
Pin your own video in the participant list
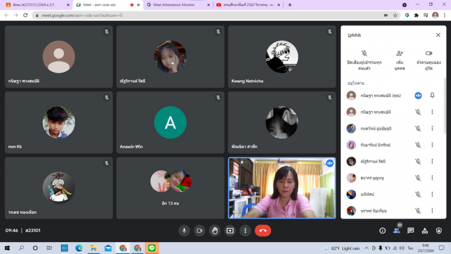coord(432,96)
